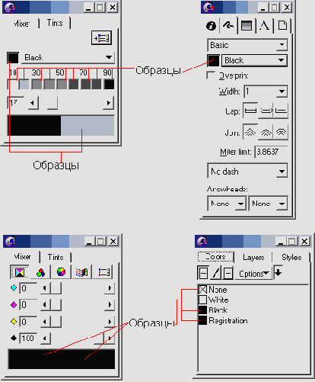Select the RGB mode icon in Mixer

[x=40, y=272]
